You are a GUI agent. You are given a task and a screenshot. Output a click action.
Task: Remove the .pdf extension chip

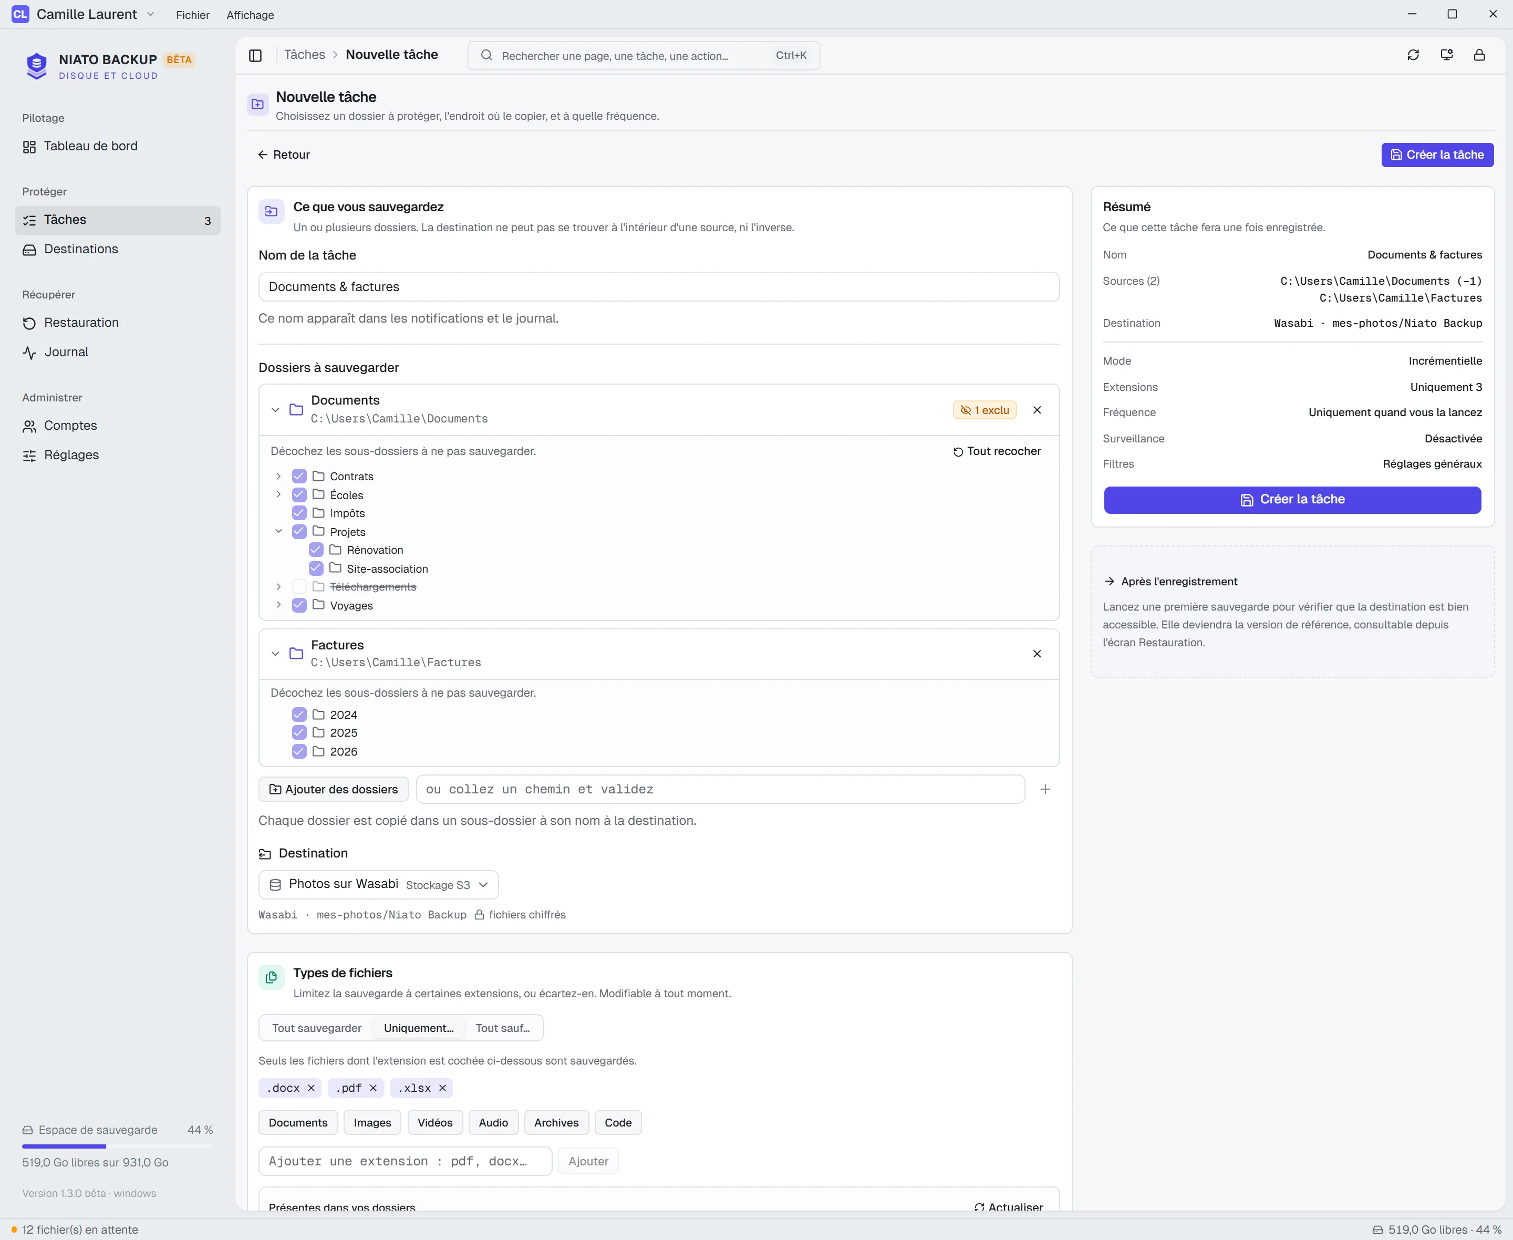372,1088
